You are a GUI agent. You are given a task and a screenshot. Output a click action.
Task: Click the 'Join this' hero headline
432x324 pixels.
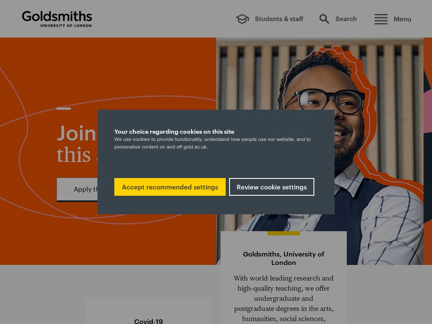coord(77,144)
